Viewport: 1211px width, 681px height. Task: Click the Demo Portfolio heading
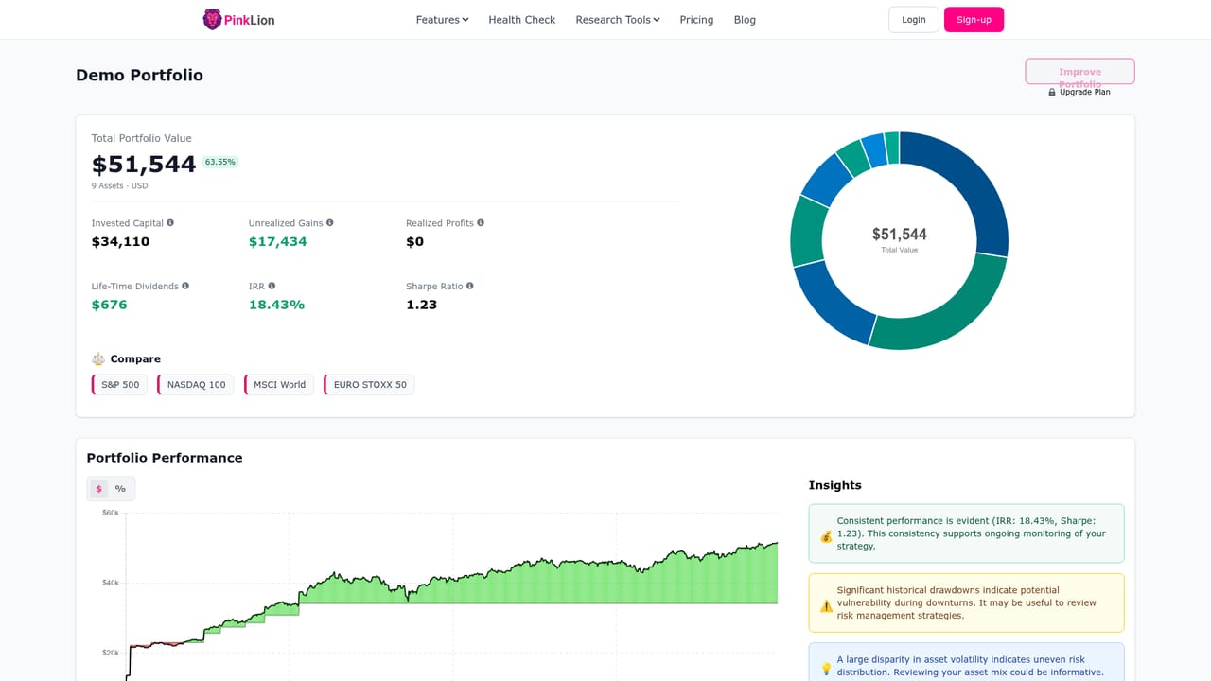coord(139,75)
